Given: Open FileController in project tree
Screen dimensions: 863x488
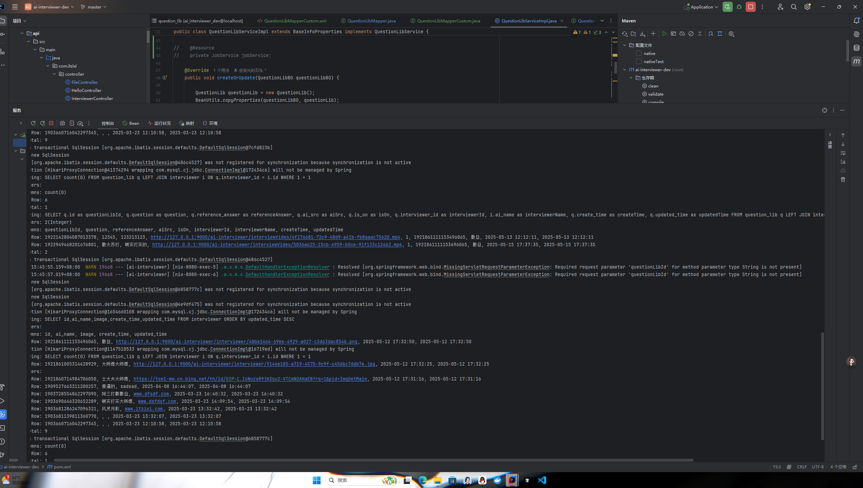Looking at the screenshot, I should 84,82.
